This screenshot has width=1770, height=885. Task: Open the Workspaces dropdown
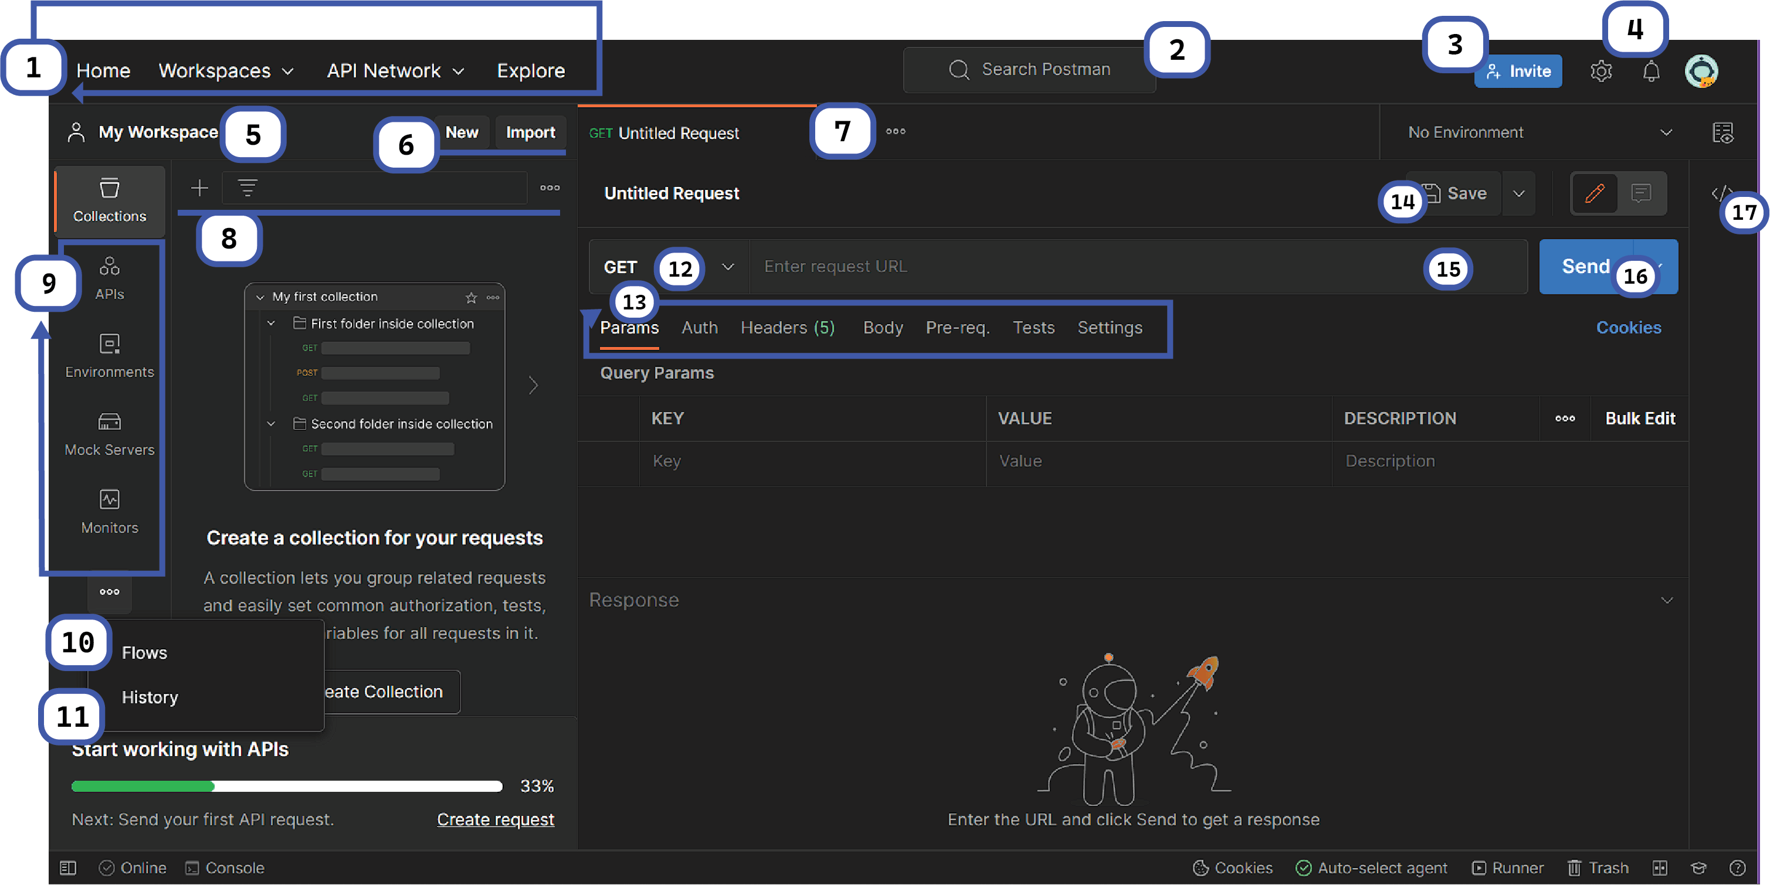pos(226,71)
